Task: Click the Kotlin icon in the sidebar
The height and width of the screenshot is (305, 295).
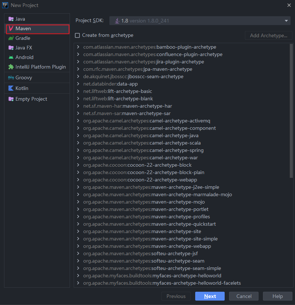Action: 11,88
